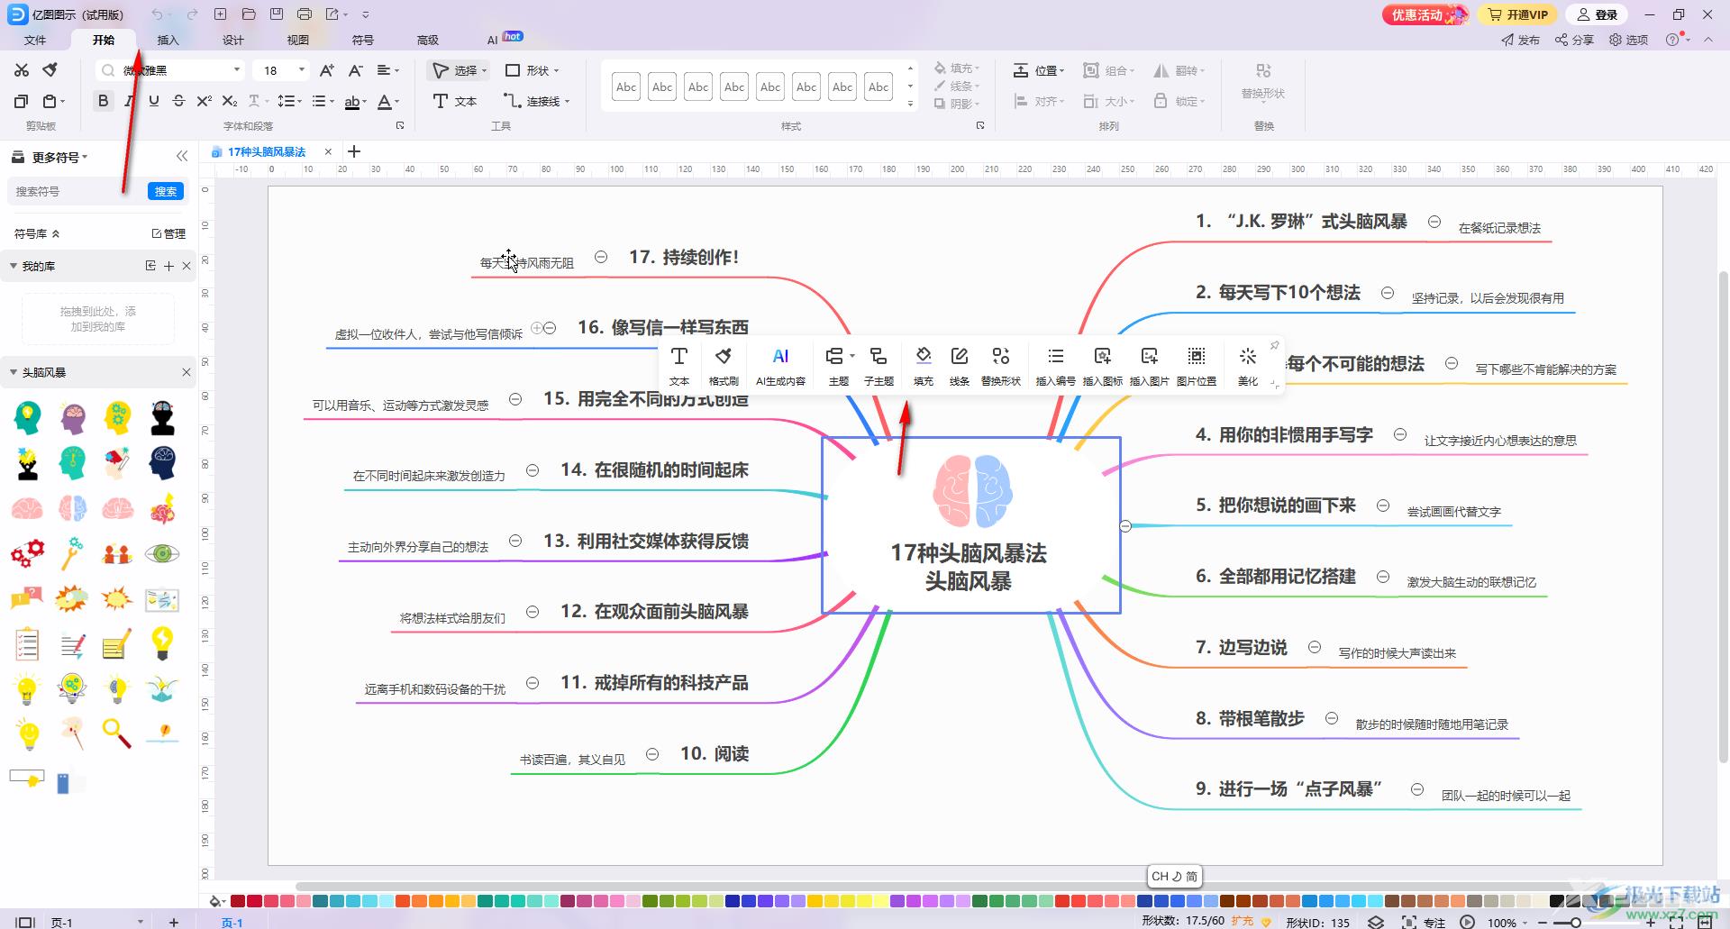The height and width of the screenshot is (929, 1730).
Task: Click AI generate content in floating toolbar
Action: tap(780, 366)
